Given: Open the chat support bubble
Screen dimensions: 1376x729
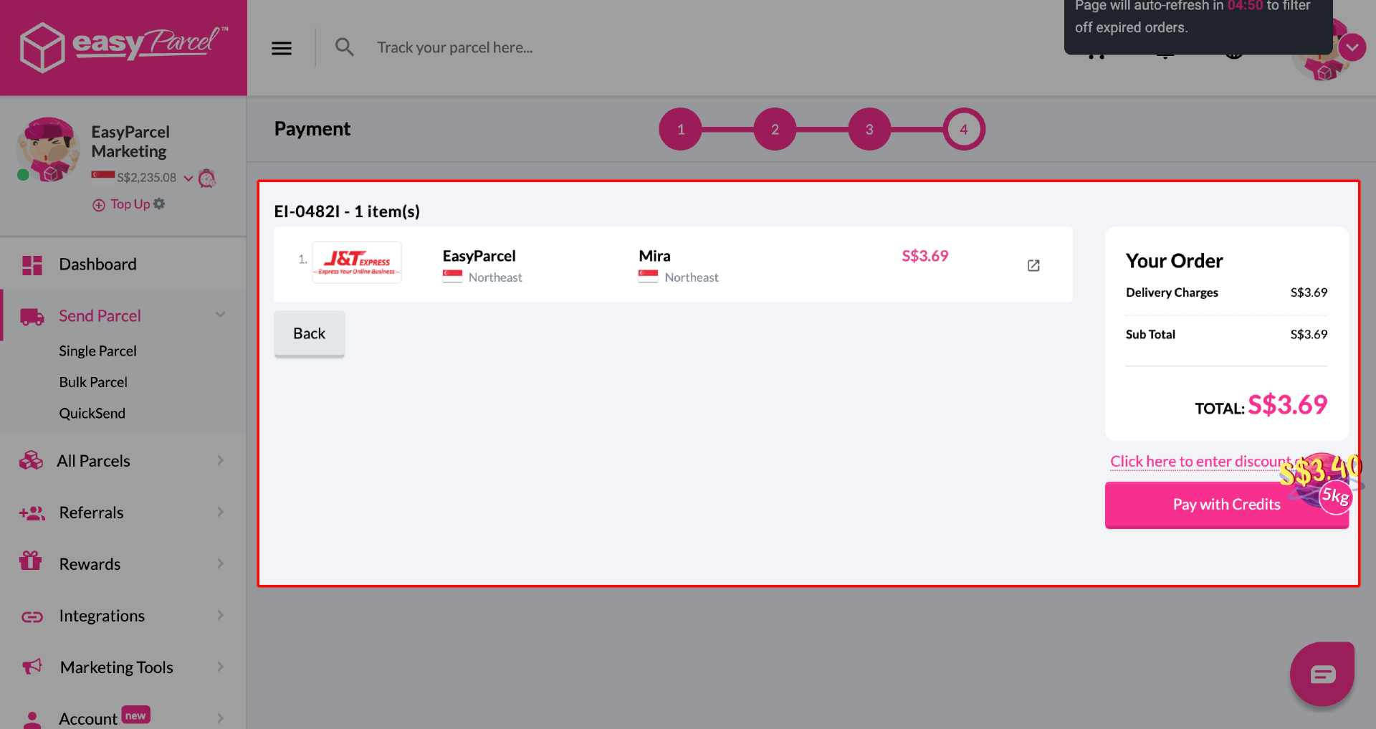Looking at the screenshot, I should (x=1322, y=673).
